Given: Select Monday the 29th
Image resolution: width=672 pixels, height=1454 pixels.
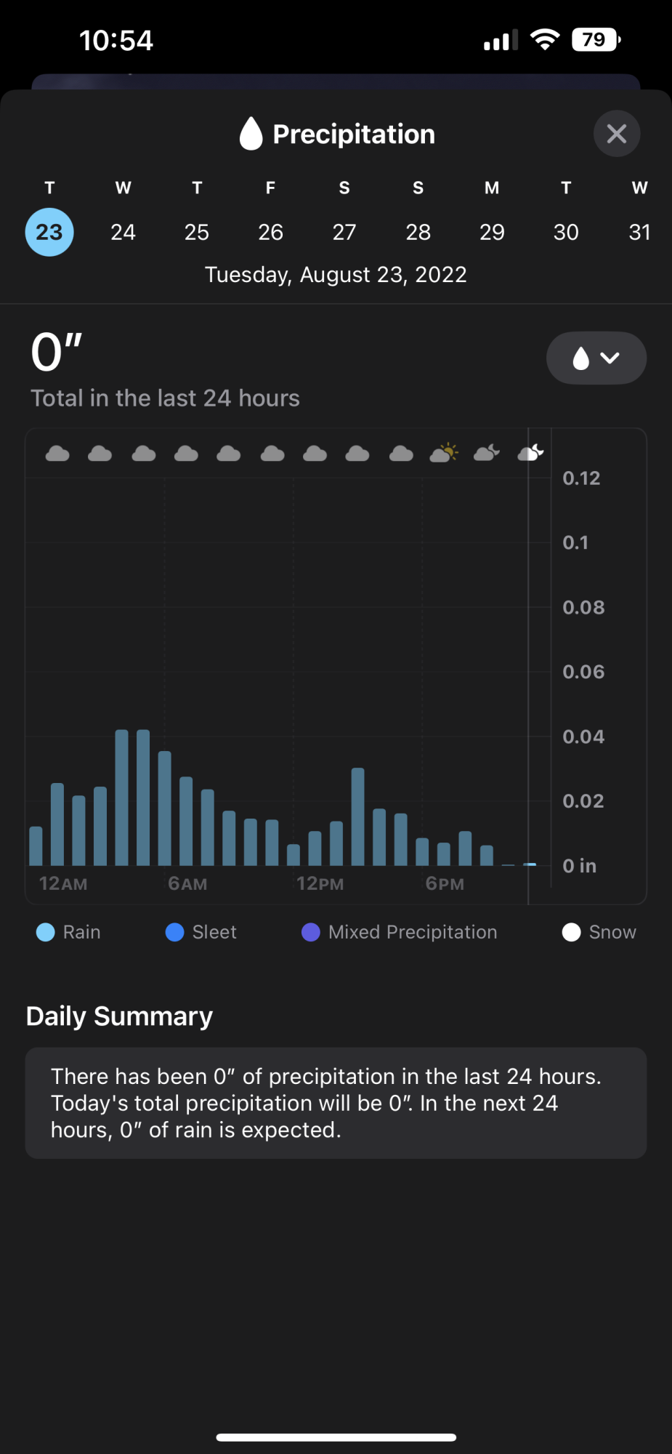Looking at the screenshot, I should click(492, 232).
